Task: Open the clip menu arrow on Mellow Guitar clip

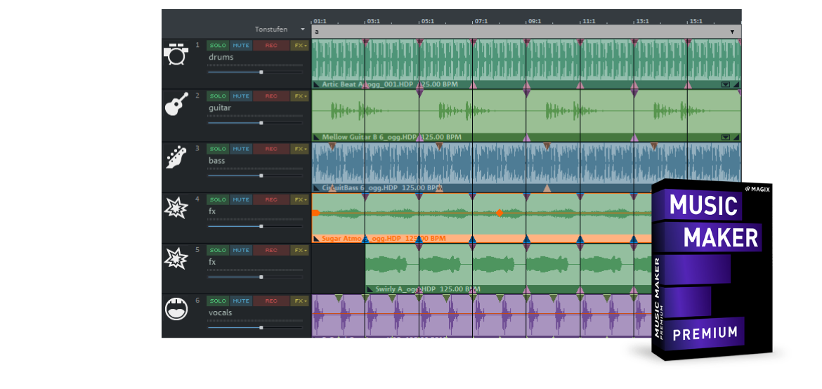Action: [726, 137]
